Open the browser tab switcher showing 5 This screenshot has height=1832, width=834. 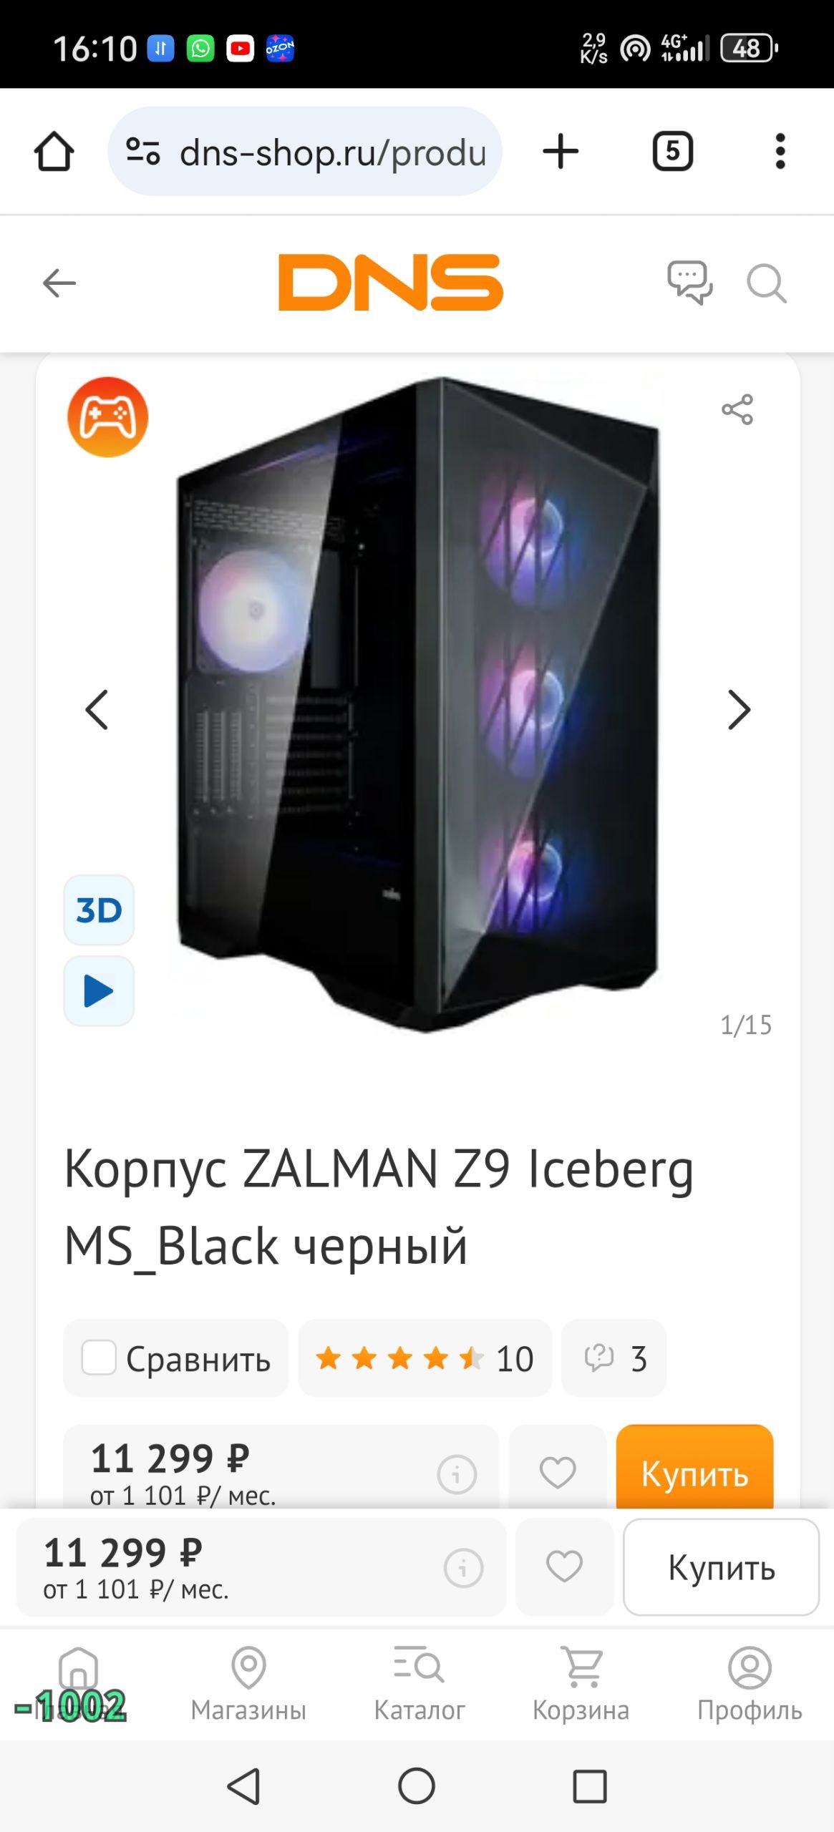[x=672, y=151]
